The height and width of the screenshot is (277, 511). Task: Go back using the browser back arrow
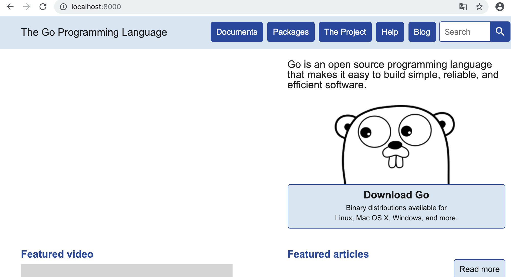click(10, 7)
